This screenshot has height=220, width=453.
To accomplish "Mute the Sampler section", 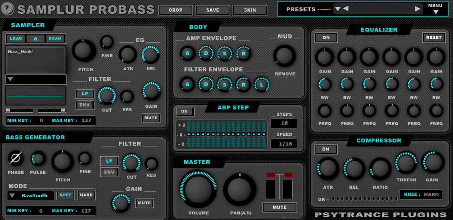I will coord(151,118).
